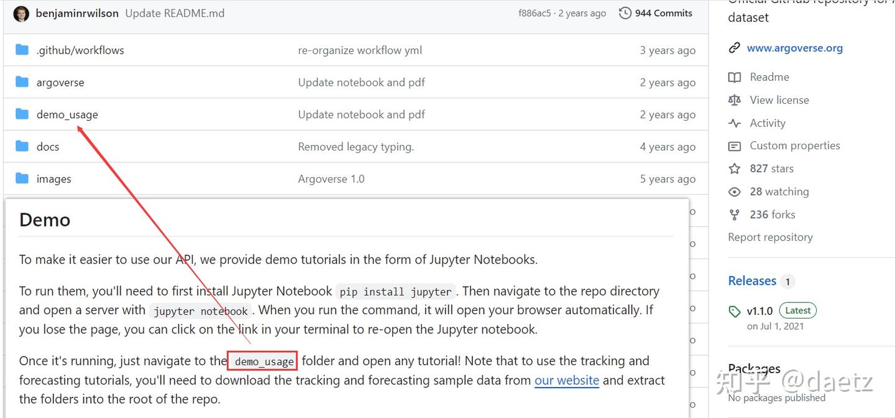
Task: Open commit hash f886ac5
Action: point(535,13)
